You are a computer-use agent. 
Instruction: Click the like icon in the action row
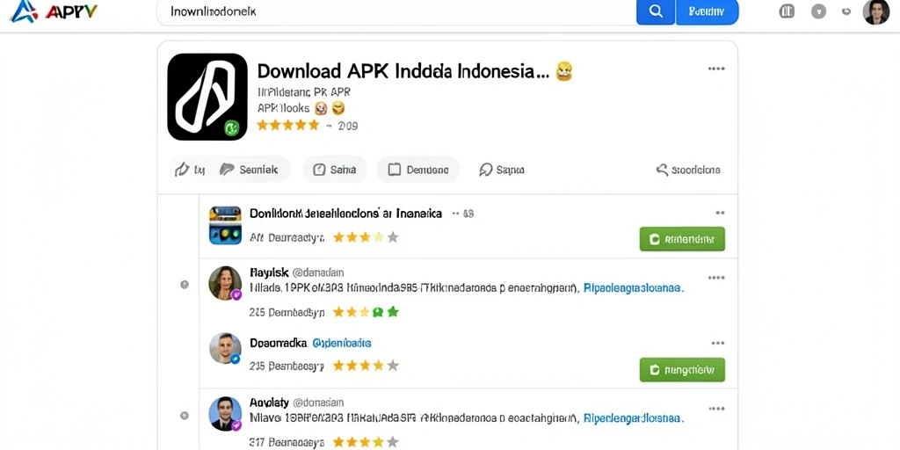[183, 170]
